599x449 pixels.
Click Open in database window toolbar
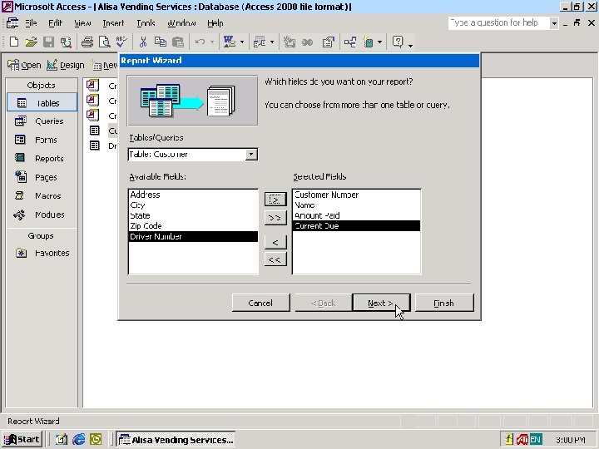pos(24,66)
